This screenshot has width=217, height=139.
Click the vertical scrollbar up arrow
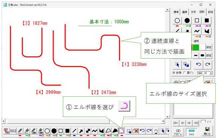[x=168, y=10]
